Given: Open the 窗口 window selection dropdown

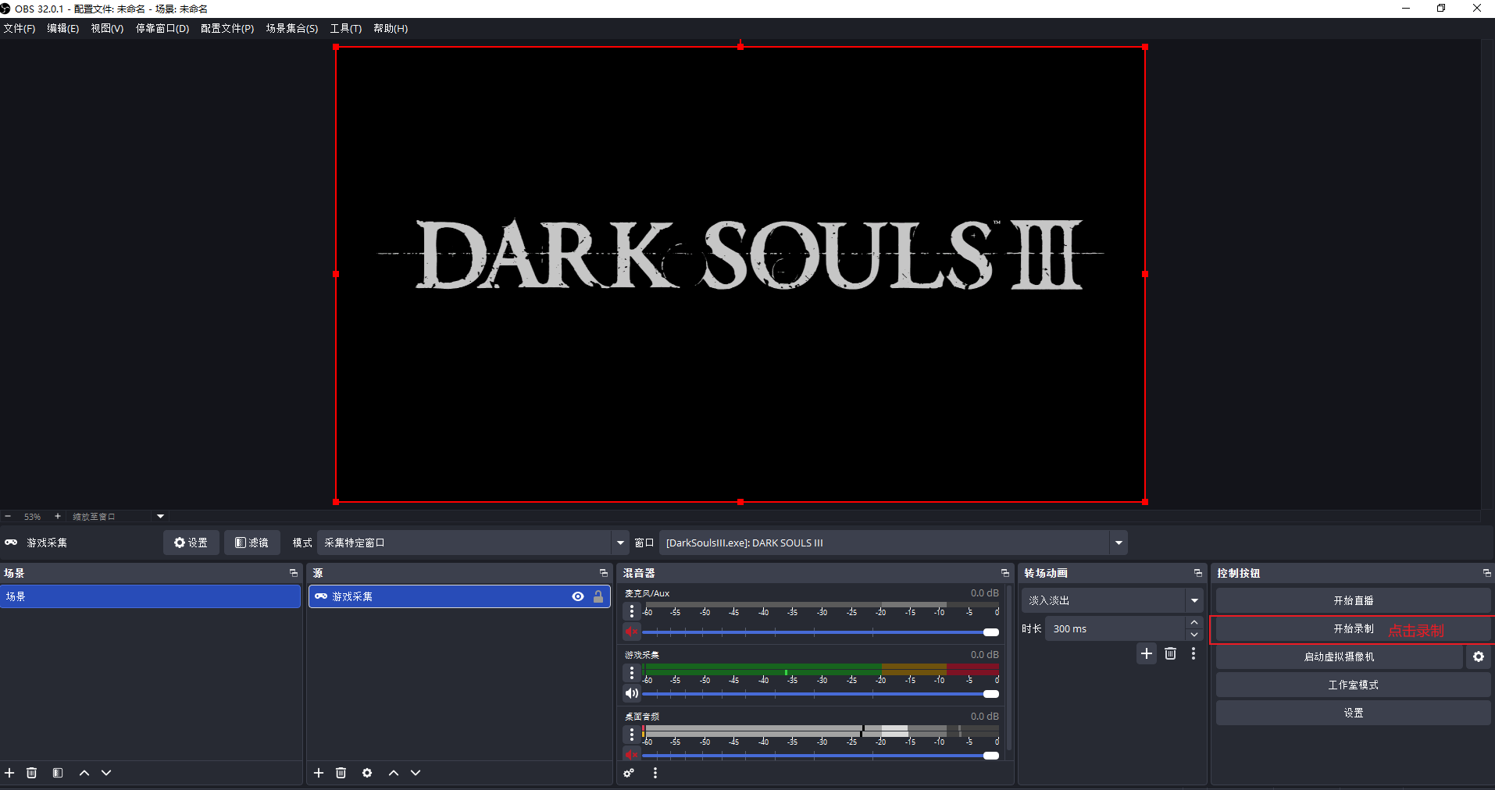Looking at the screenshot, I should 1119,543.
